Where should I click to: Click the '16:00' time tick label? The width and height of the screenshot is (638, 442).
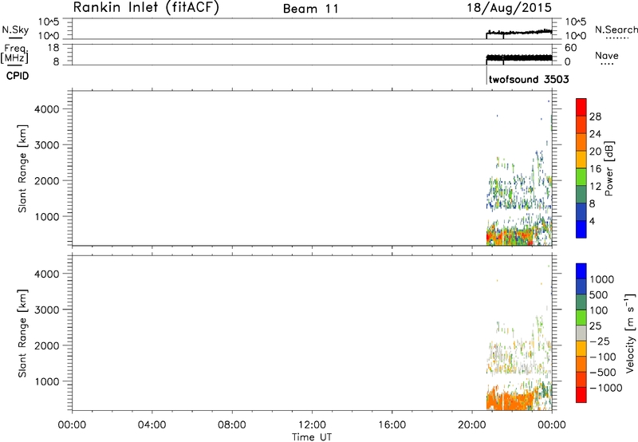coord(392,425)
